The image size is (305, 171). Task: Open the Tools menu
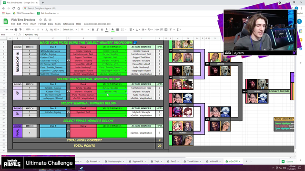[58, 24]
